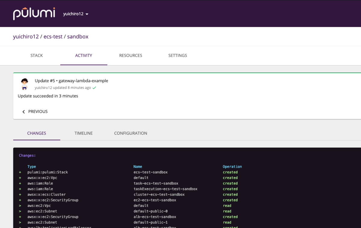The height and width of the screenshot is (228, 361).
Task: Click 'default-public-1' name entry
Action: pyautogui.click(x=150, y=222)
